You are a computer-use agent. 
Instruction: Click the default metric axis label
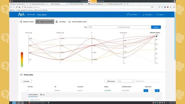pos(155,33)
